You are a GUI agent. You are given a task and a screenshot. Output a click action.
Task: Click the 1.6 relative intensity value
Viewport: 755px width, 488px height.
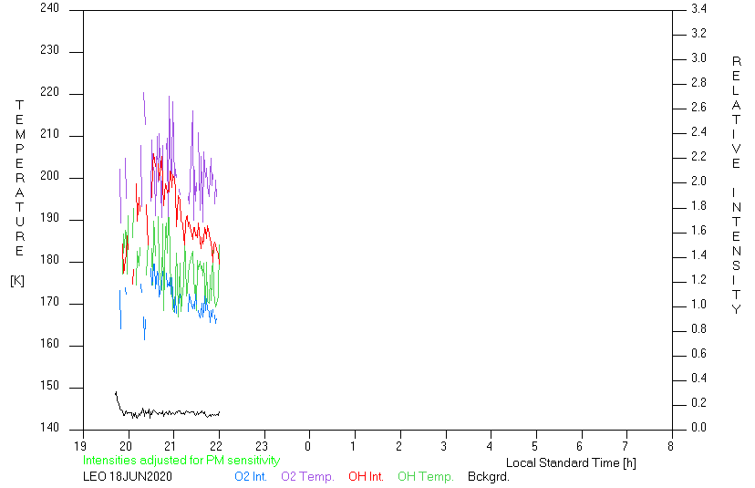click(x=698, y=230)
